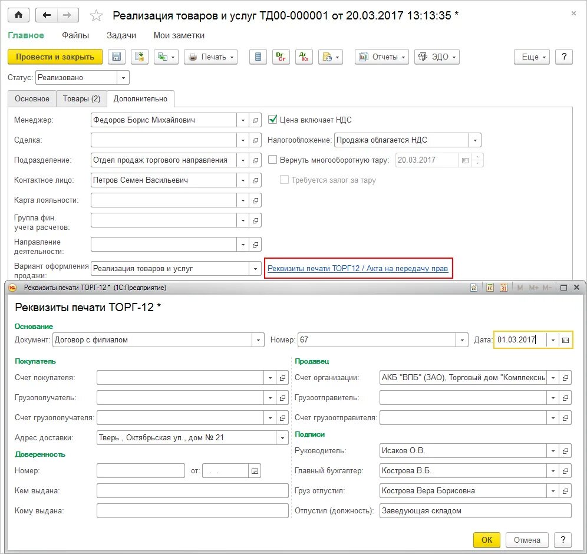Open the attached documents dropdown icon

pyautogui.click(x=331, y=57)
